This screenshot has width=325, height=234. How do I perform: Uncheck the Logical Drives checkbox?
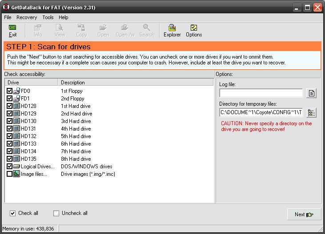9,166
